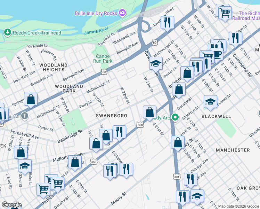Select the shopping bag marker near Springhill in Woodland Park
This screenshot has width=260, height=209.
tap(31, 100)
